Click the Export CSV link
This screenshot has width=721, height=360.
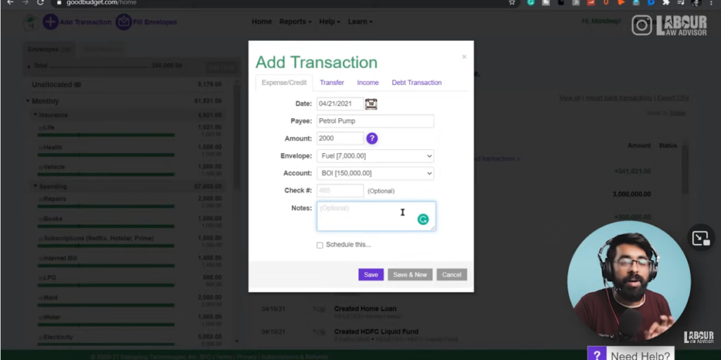(672, 98)
